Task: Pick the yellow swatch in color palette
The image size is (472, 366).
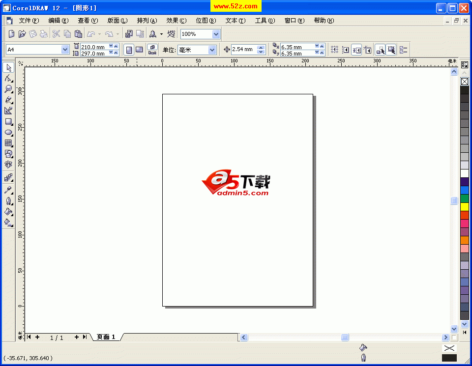Action: (465, 207)
